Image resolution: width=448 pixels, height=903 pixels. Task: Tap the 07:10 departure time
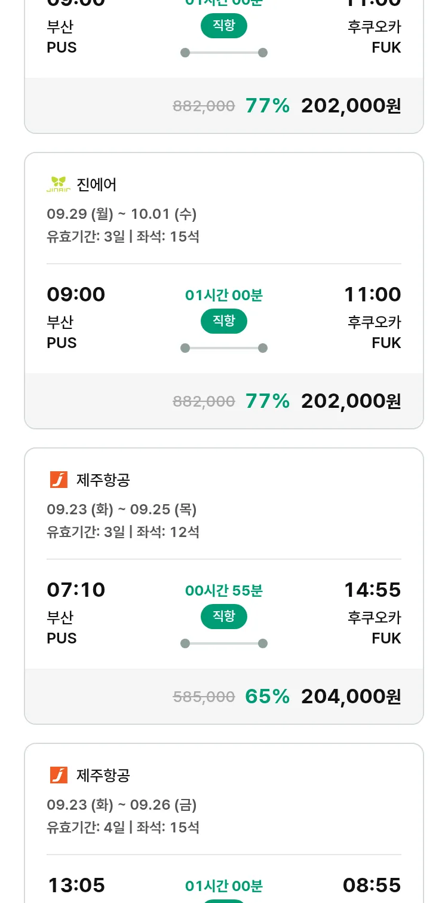coord(76,590)
